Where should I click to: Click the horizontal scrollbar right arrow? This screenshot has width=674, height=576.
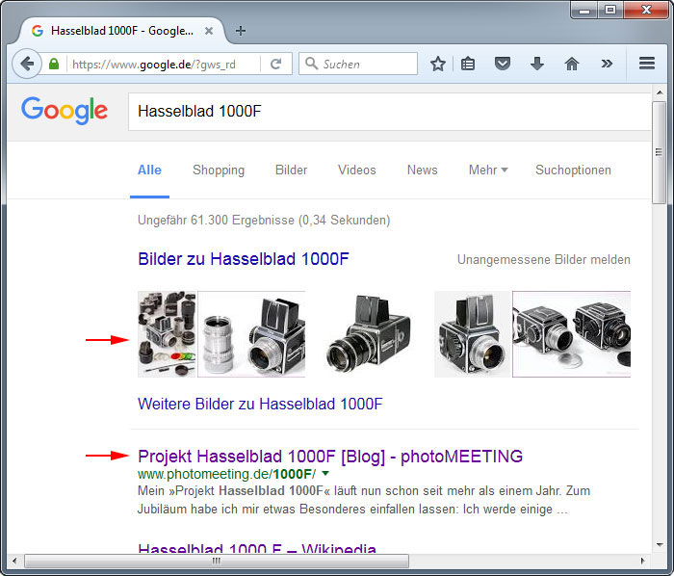[x=642, y=561]
